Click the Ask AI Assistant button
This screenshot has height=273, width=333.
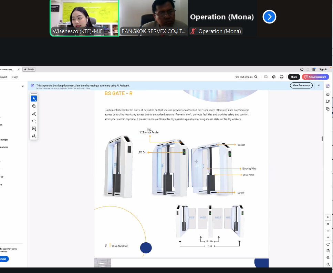315,77
